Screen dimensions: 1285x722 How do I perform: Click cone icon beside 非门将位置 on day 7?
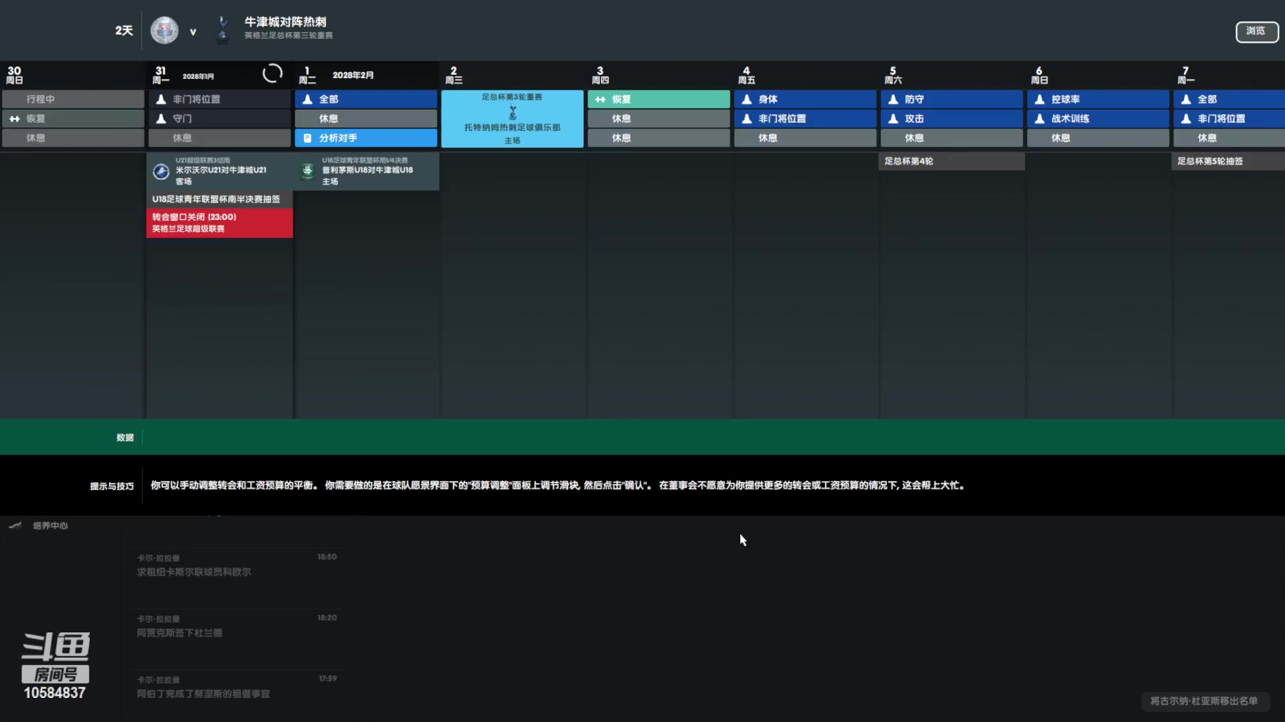pyautogui.click(x=1186, y=118)
